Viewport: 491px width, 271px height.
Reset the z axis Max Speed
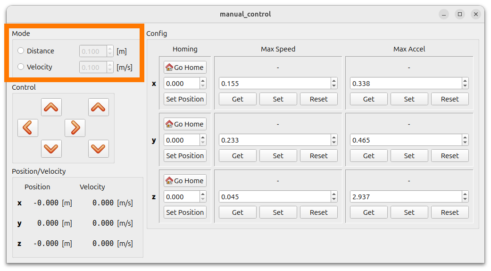point(319,212)
